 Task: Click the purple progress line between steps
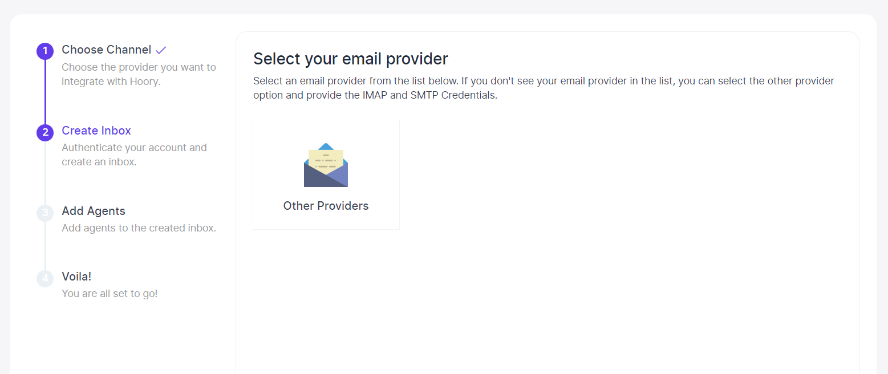pos(45,92)
